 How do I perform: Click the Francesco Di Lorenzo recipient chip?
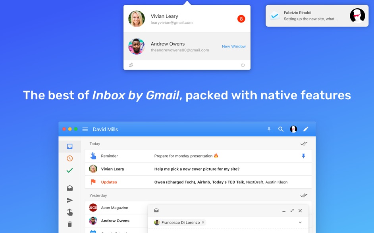(179, 223)
